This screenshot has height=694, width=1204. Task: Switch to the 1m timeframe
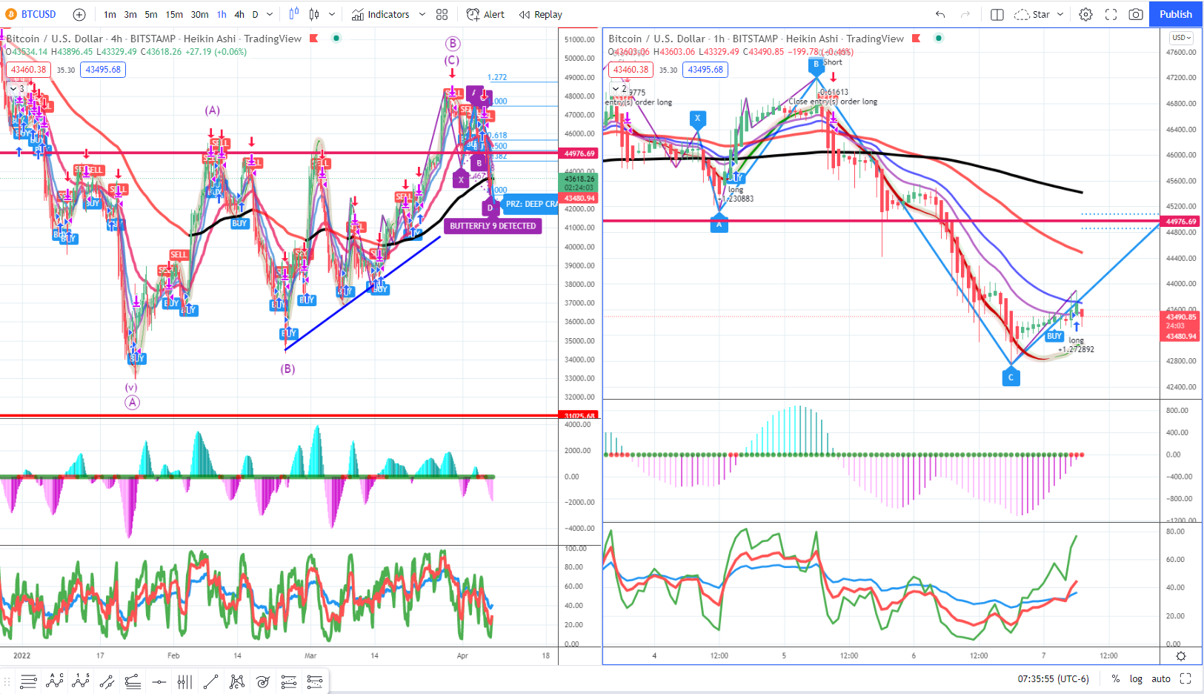pyautogui.click(x=110, y=14)
